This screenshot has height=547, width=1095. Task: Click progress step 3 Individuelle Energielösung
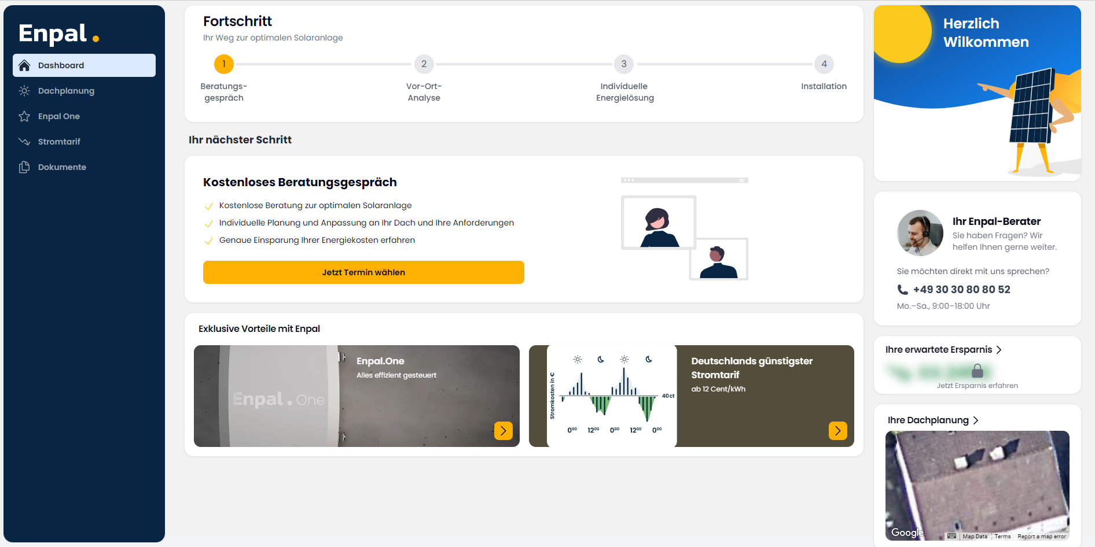(624, 64)
